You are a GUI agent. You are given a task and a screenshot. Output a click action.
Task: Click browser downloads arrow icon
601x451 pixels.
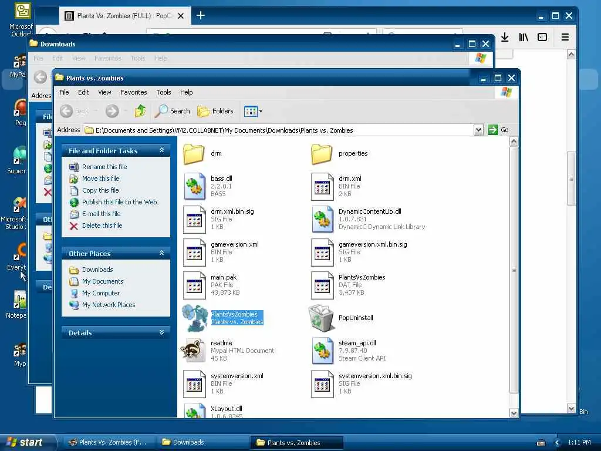pyautogui.click(x=505, y=37)
